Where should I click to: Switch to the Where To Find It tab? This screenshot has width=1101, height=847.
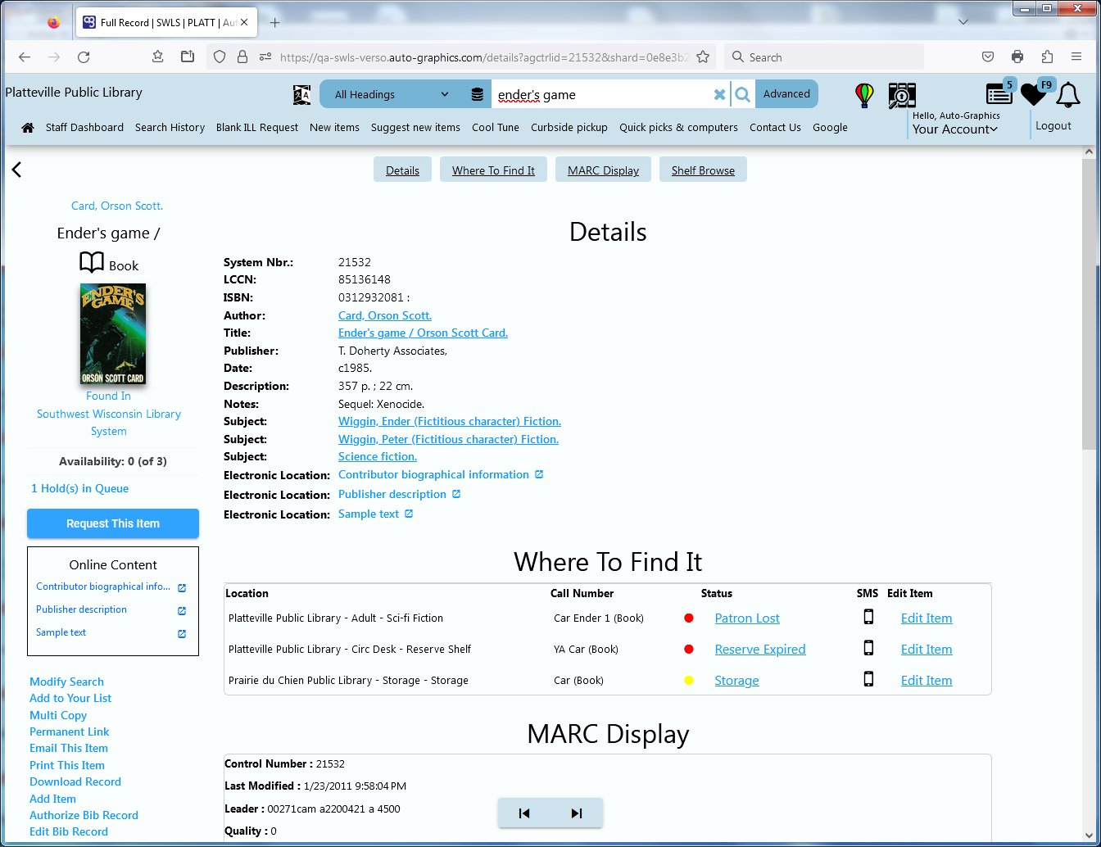pyautogui.click(x=493, y=170)
